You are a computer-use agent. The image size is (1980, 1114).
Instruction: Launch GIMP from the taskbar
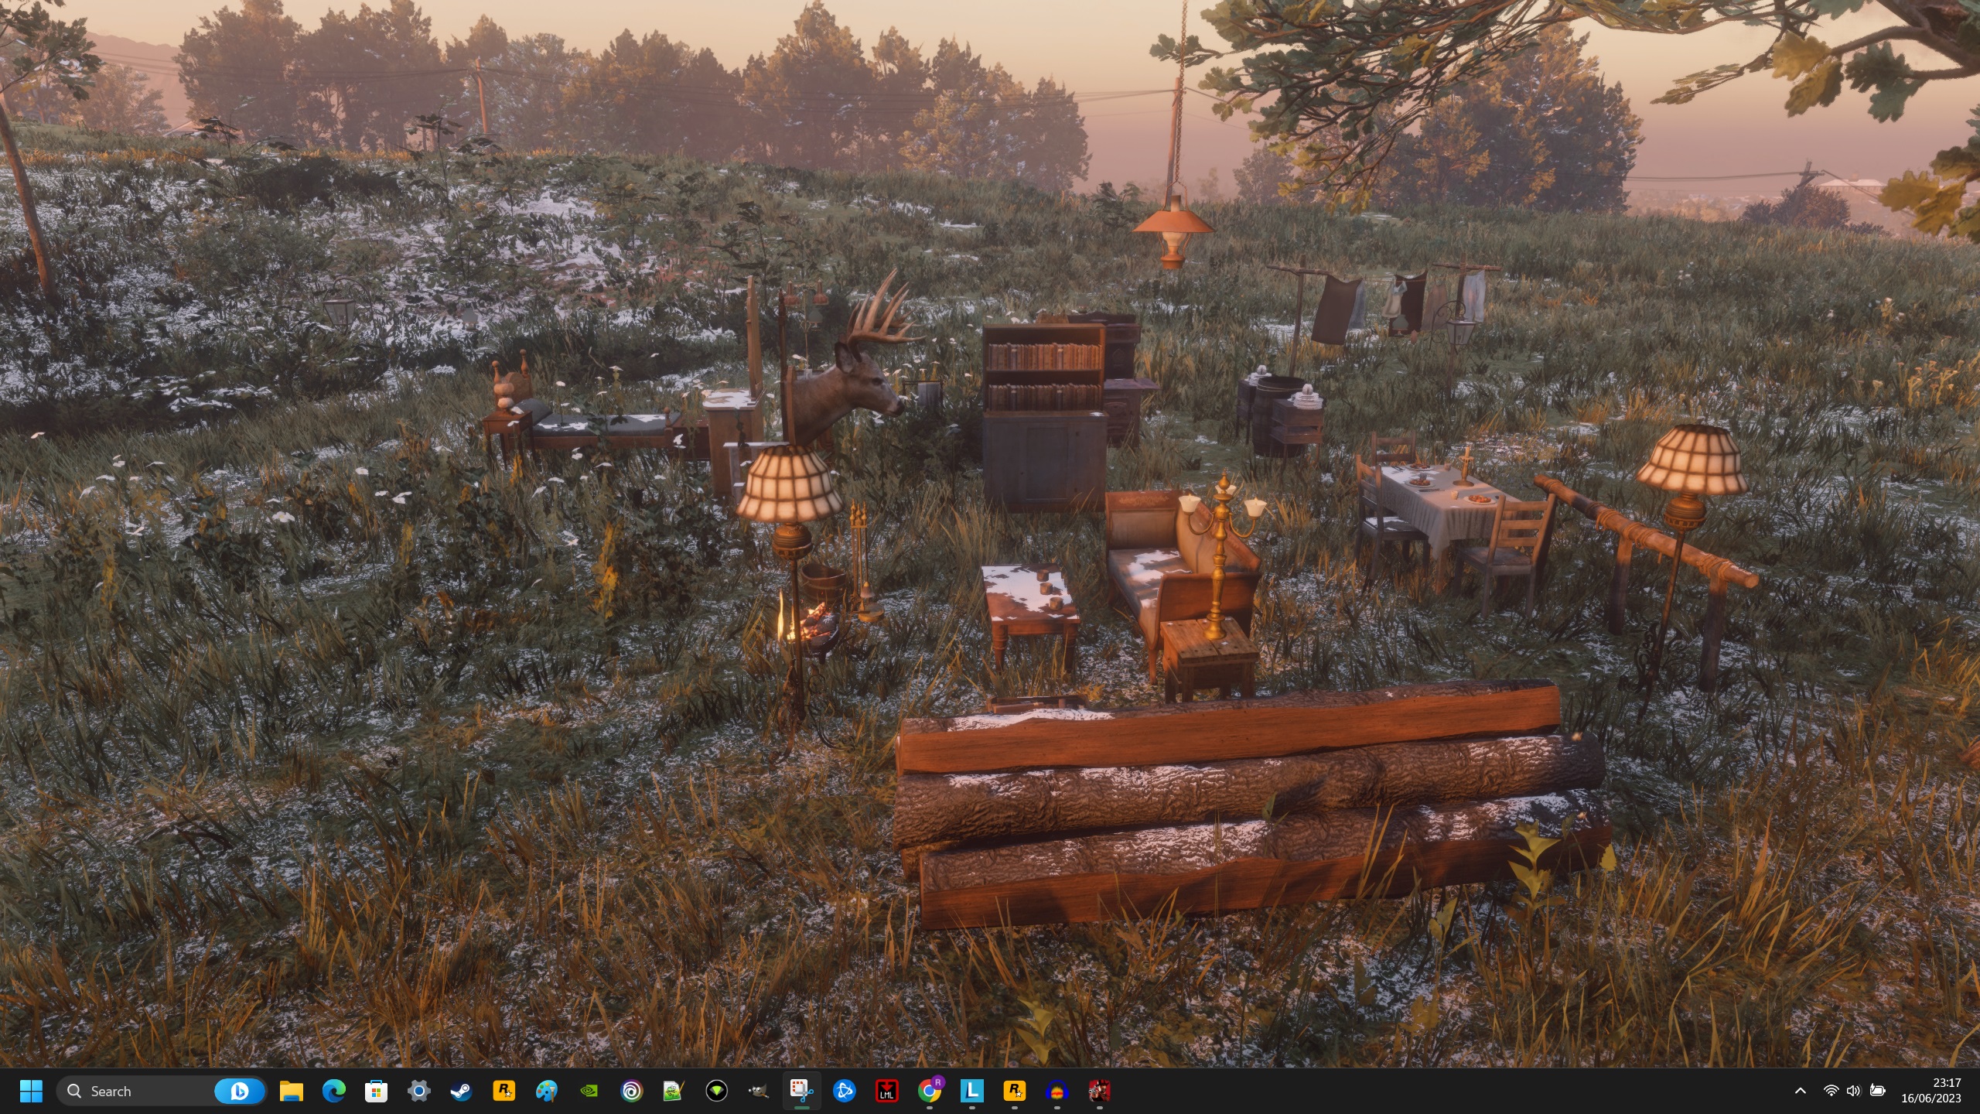click(x=760, y=1091)
